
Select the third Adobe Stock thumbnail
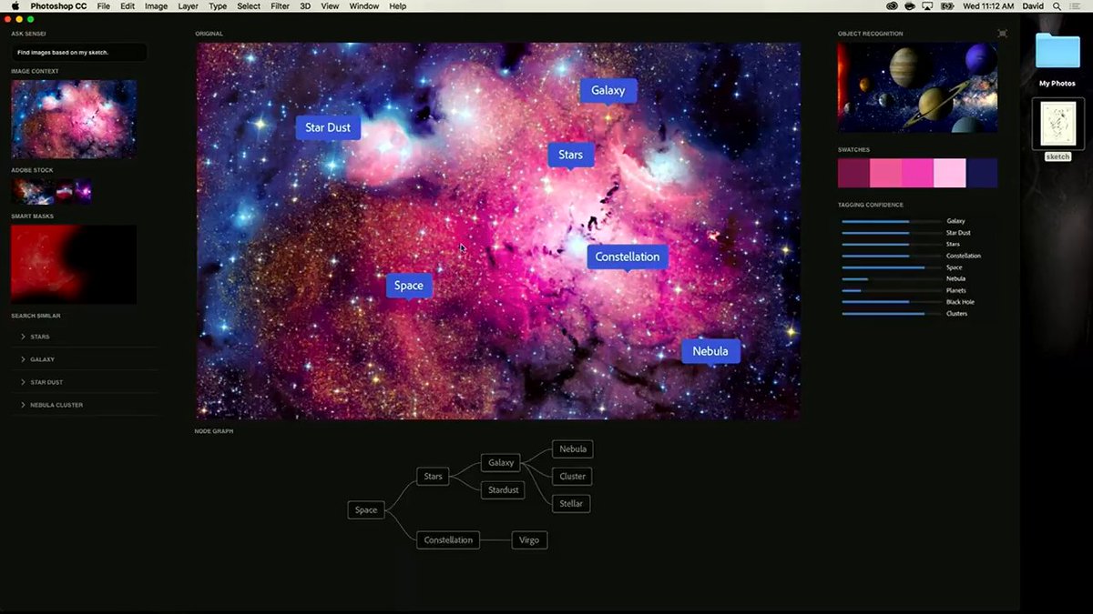84,191
